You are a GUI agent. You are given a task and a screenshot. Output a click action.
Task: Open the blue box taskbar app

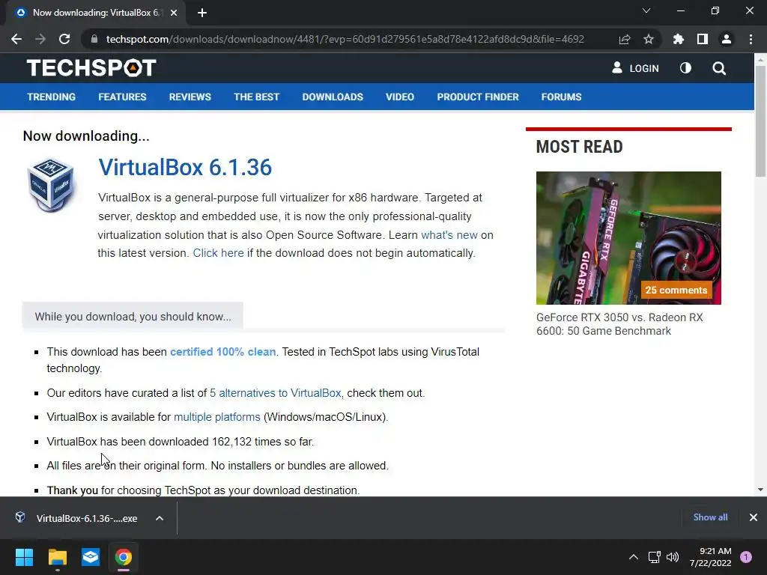(91, 557)
